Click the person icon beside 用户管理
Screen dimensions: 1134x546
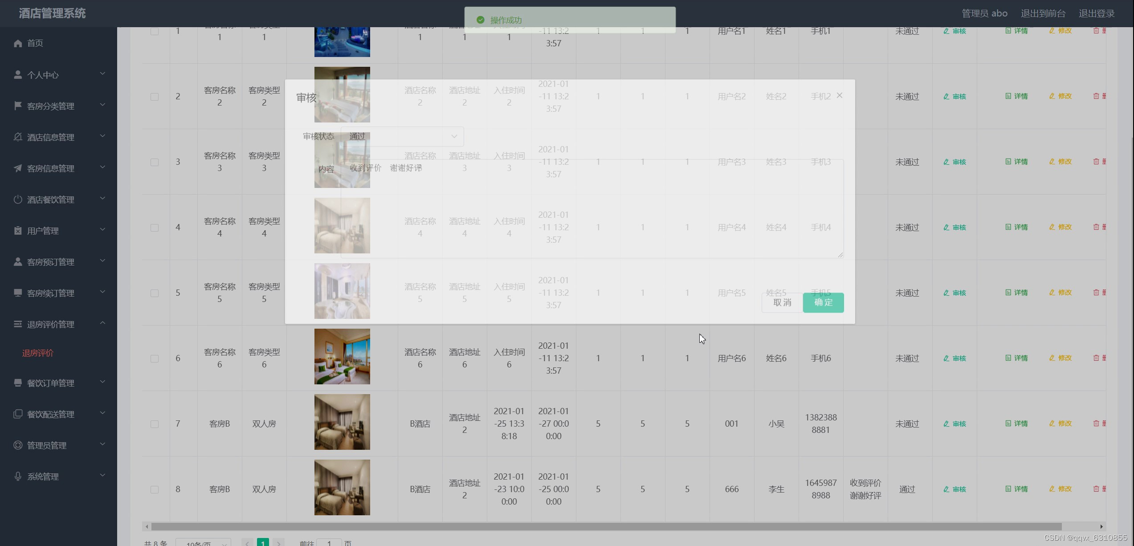(x=18, y=230)
